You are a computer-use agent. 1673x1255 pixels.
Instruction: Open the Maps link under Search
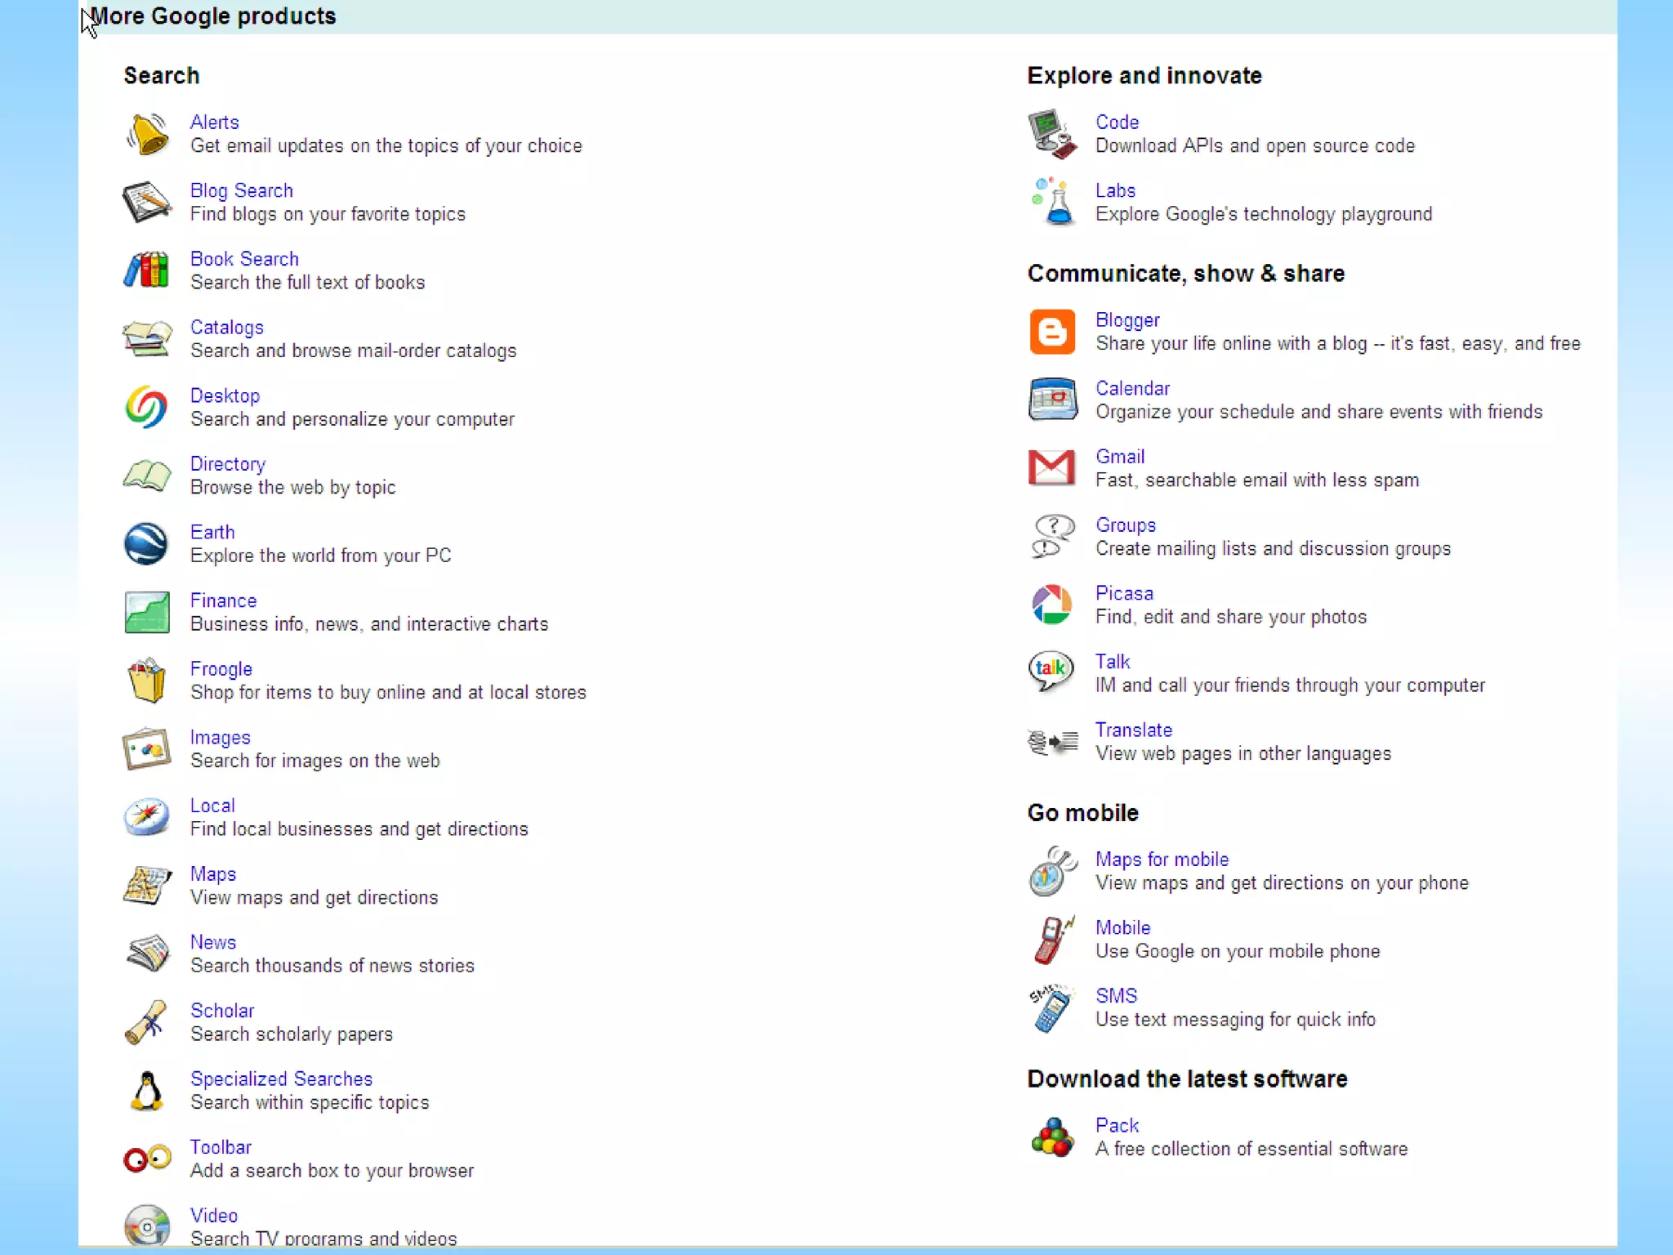[x=212, y=874]
